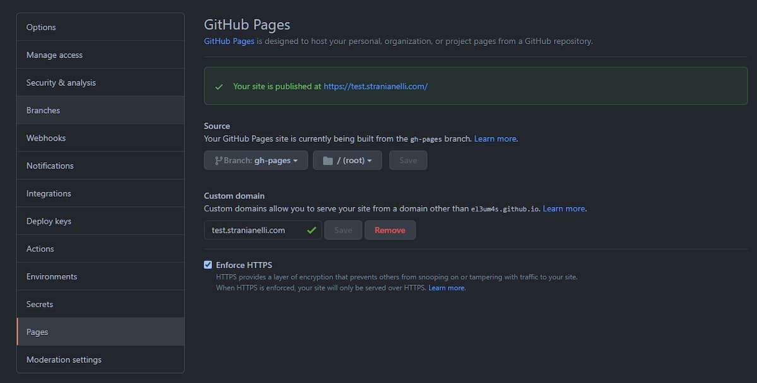
Task: Go to Secrets section
Action: [x=100, y=305]
